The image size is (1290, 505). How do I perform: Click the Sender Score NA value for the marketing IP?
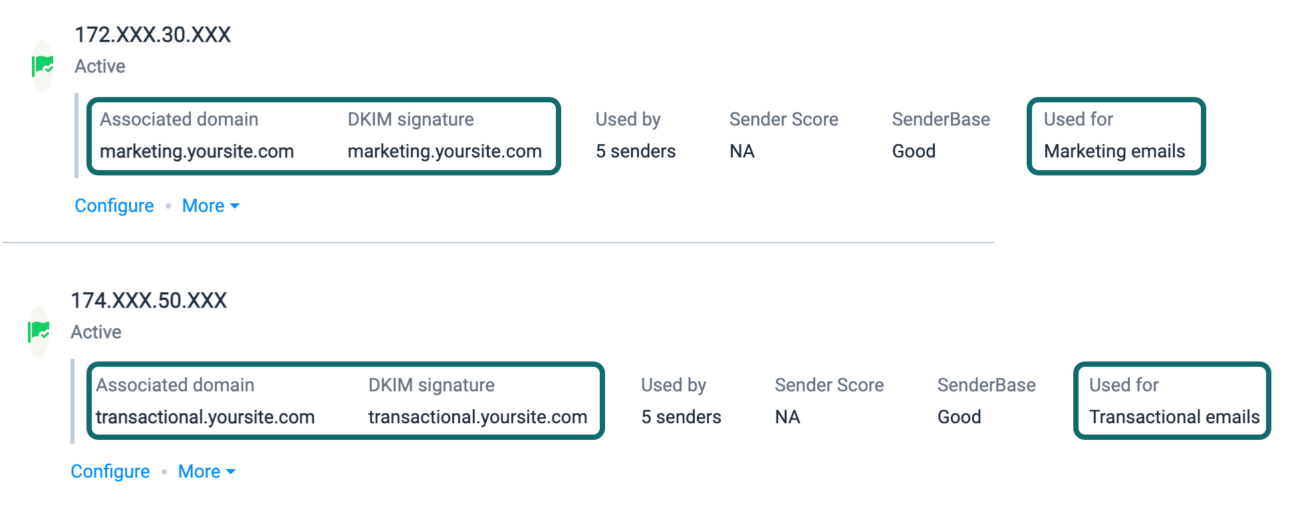click(742, 151)
